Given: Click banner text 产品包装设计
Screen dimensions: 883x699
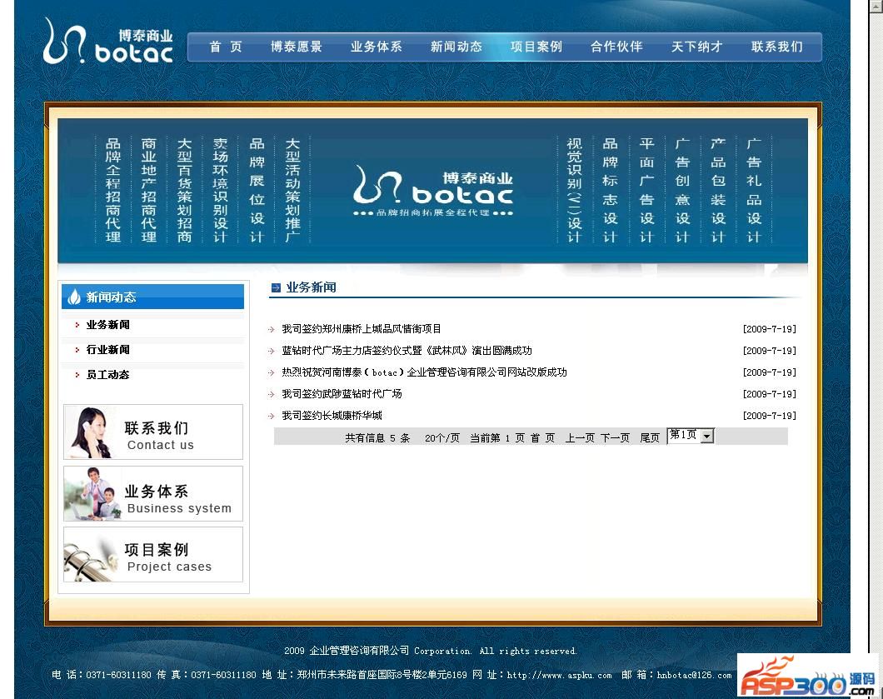Looking at the screenshot, I should (718, 190).
